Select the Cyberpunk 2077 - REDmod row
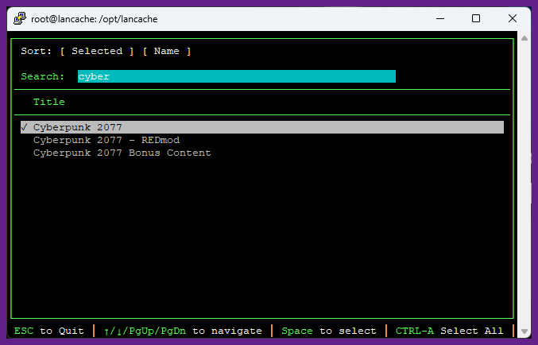The width and height of the screenshot is (538, 345). (x=262, y=140)
